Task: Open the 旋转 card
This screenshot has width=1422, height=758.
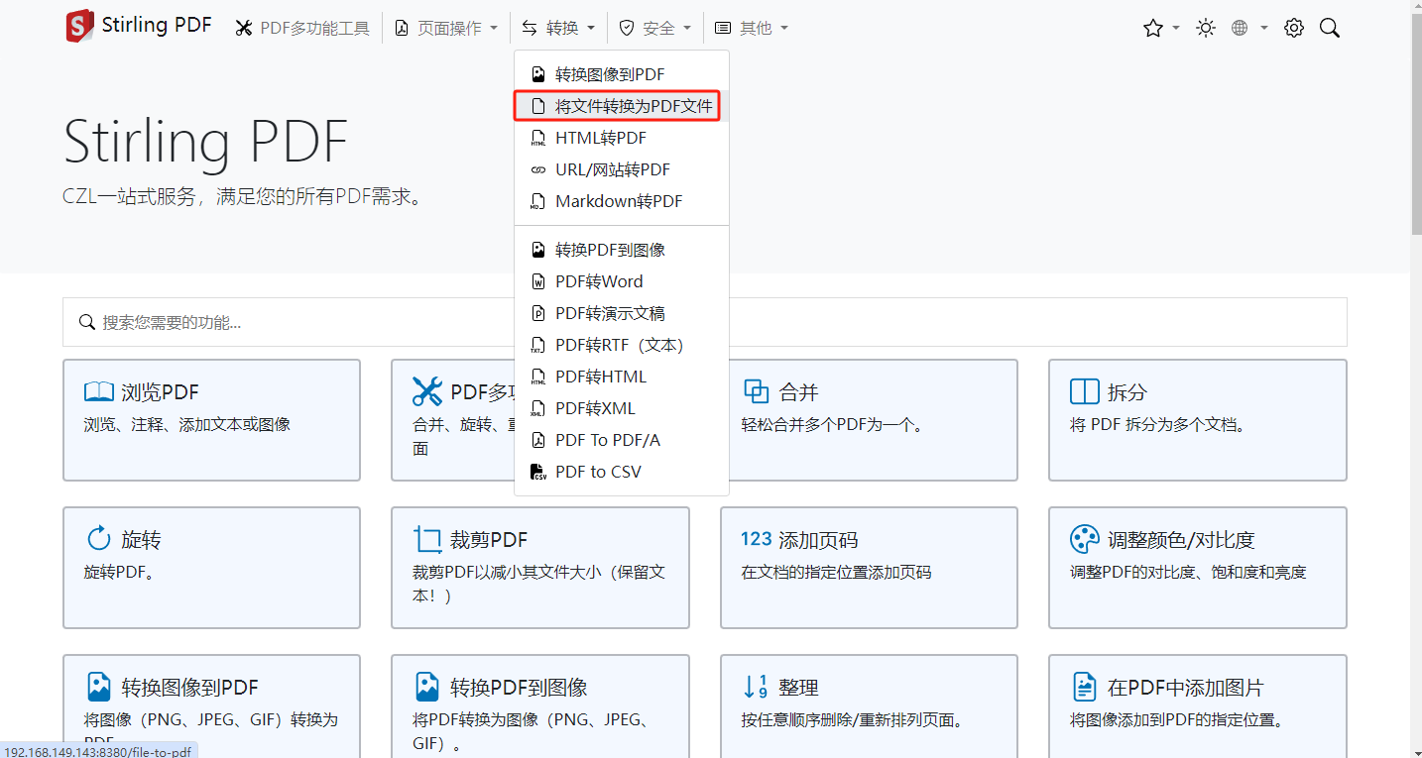Action: coord(211,568)
